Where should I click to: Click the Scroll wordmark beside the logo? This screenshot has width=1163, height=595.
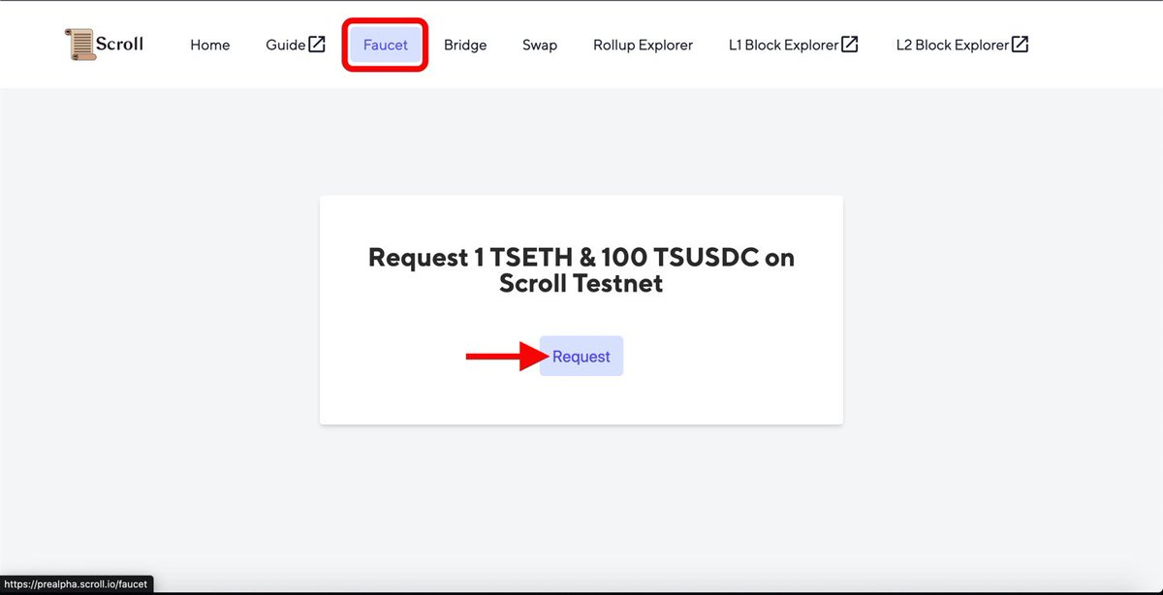point(120,44)
